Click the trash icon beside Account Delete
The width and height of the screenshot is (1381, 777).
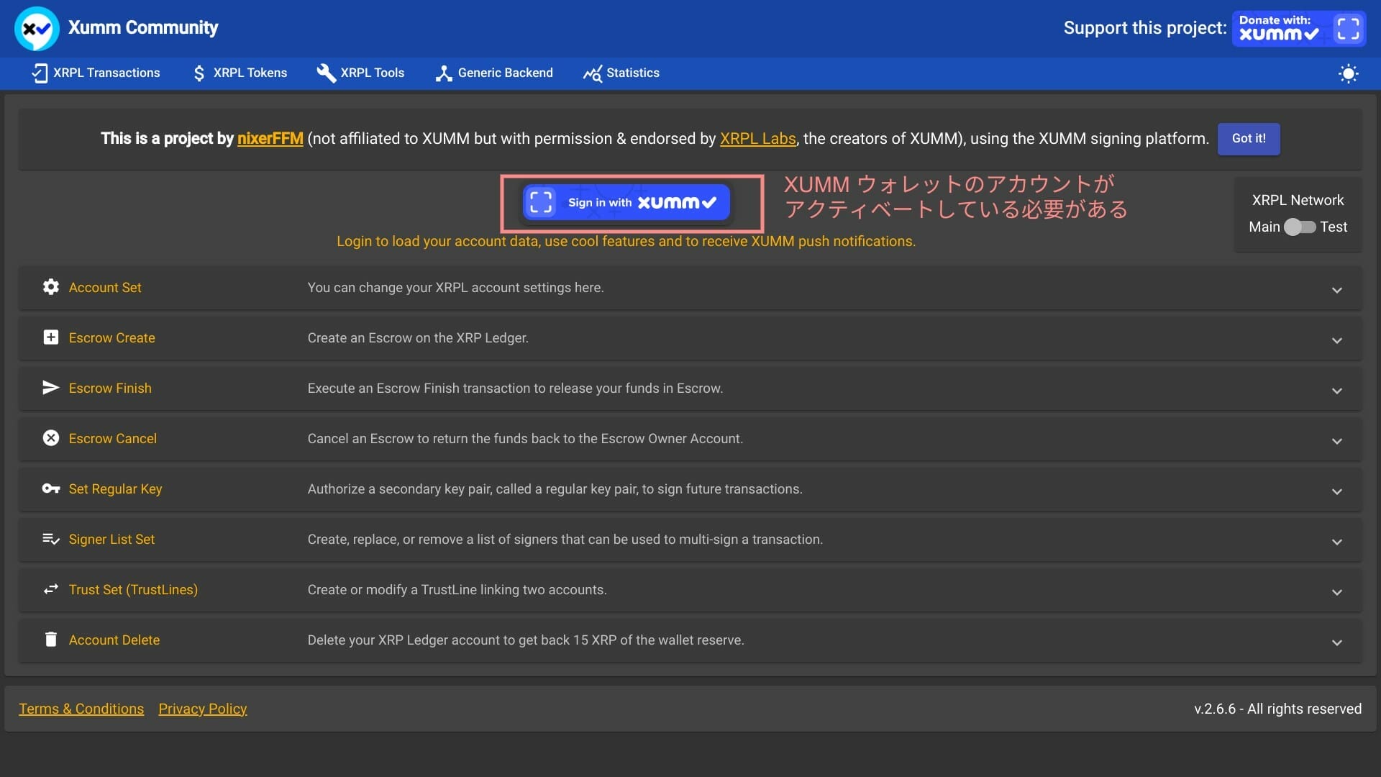(x=50, y=640)
